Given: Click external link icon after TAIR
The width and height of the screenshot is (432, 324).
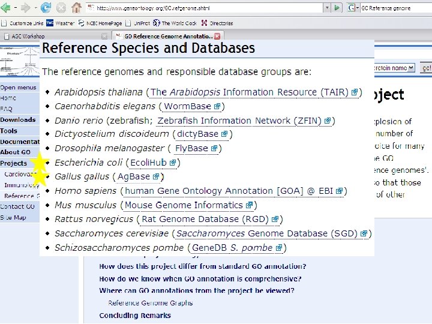Looking at the screenshot, I should click(x=355, y=92).
